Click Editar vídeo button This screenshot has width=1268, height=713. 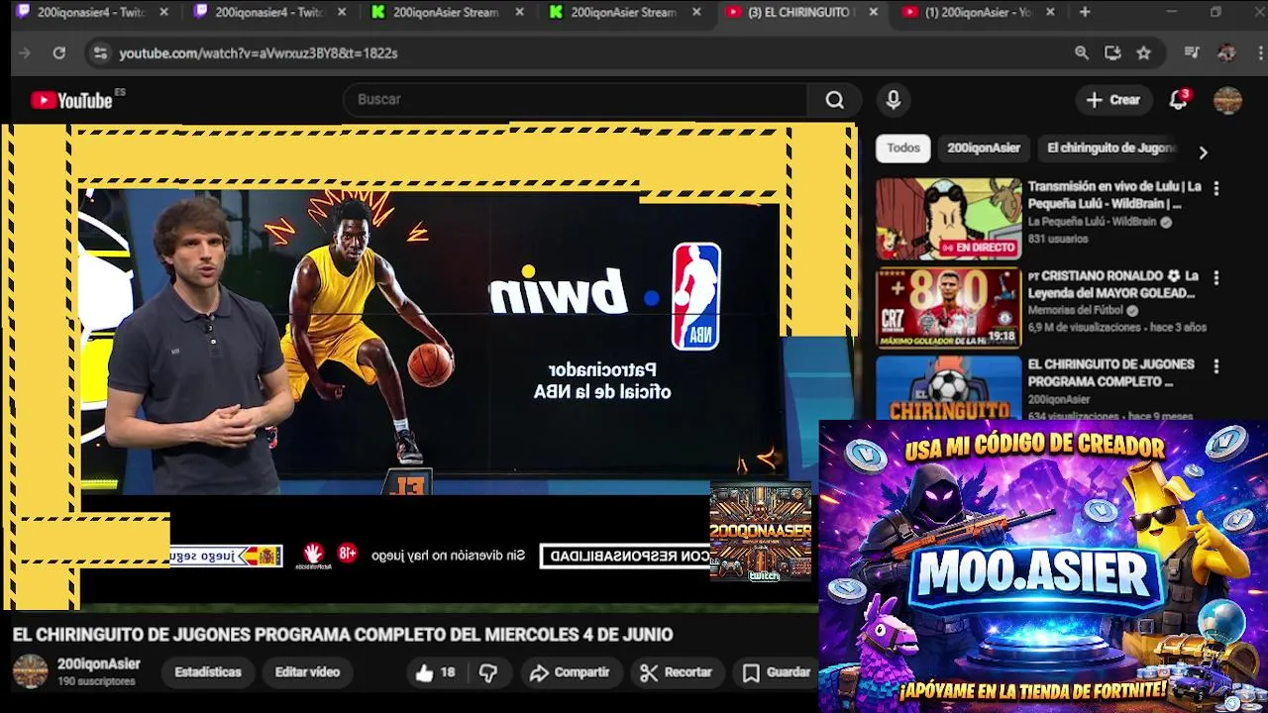click(307, 672)
